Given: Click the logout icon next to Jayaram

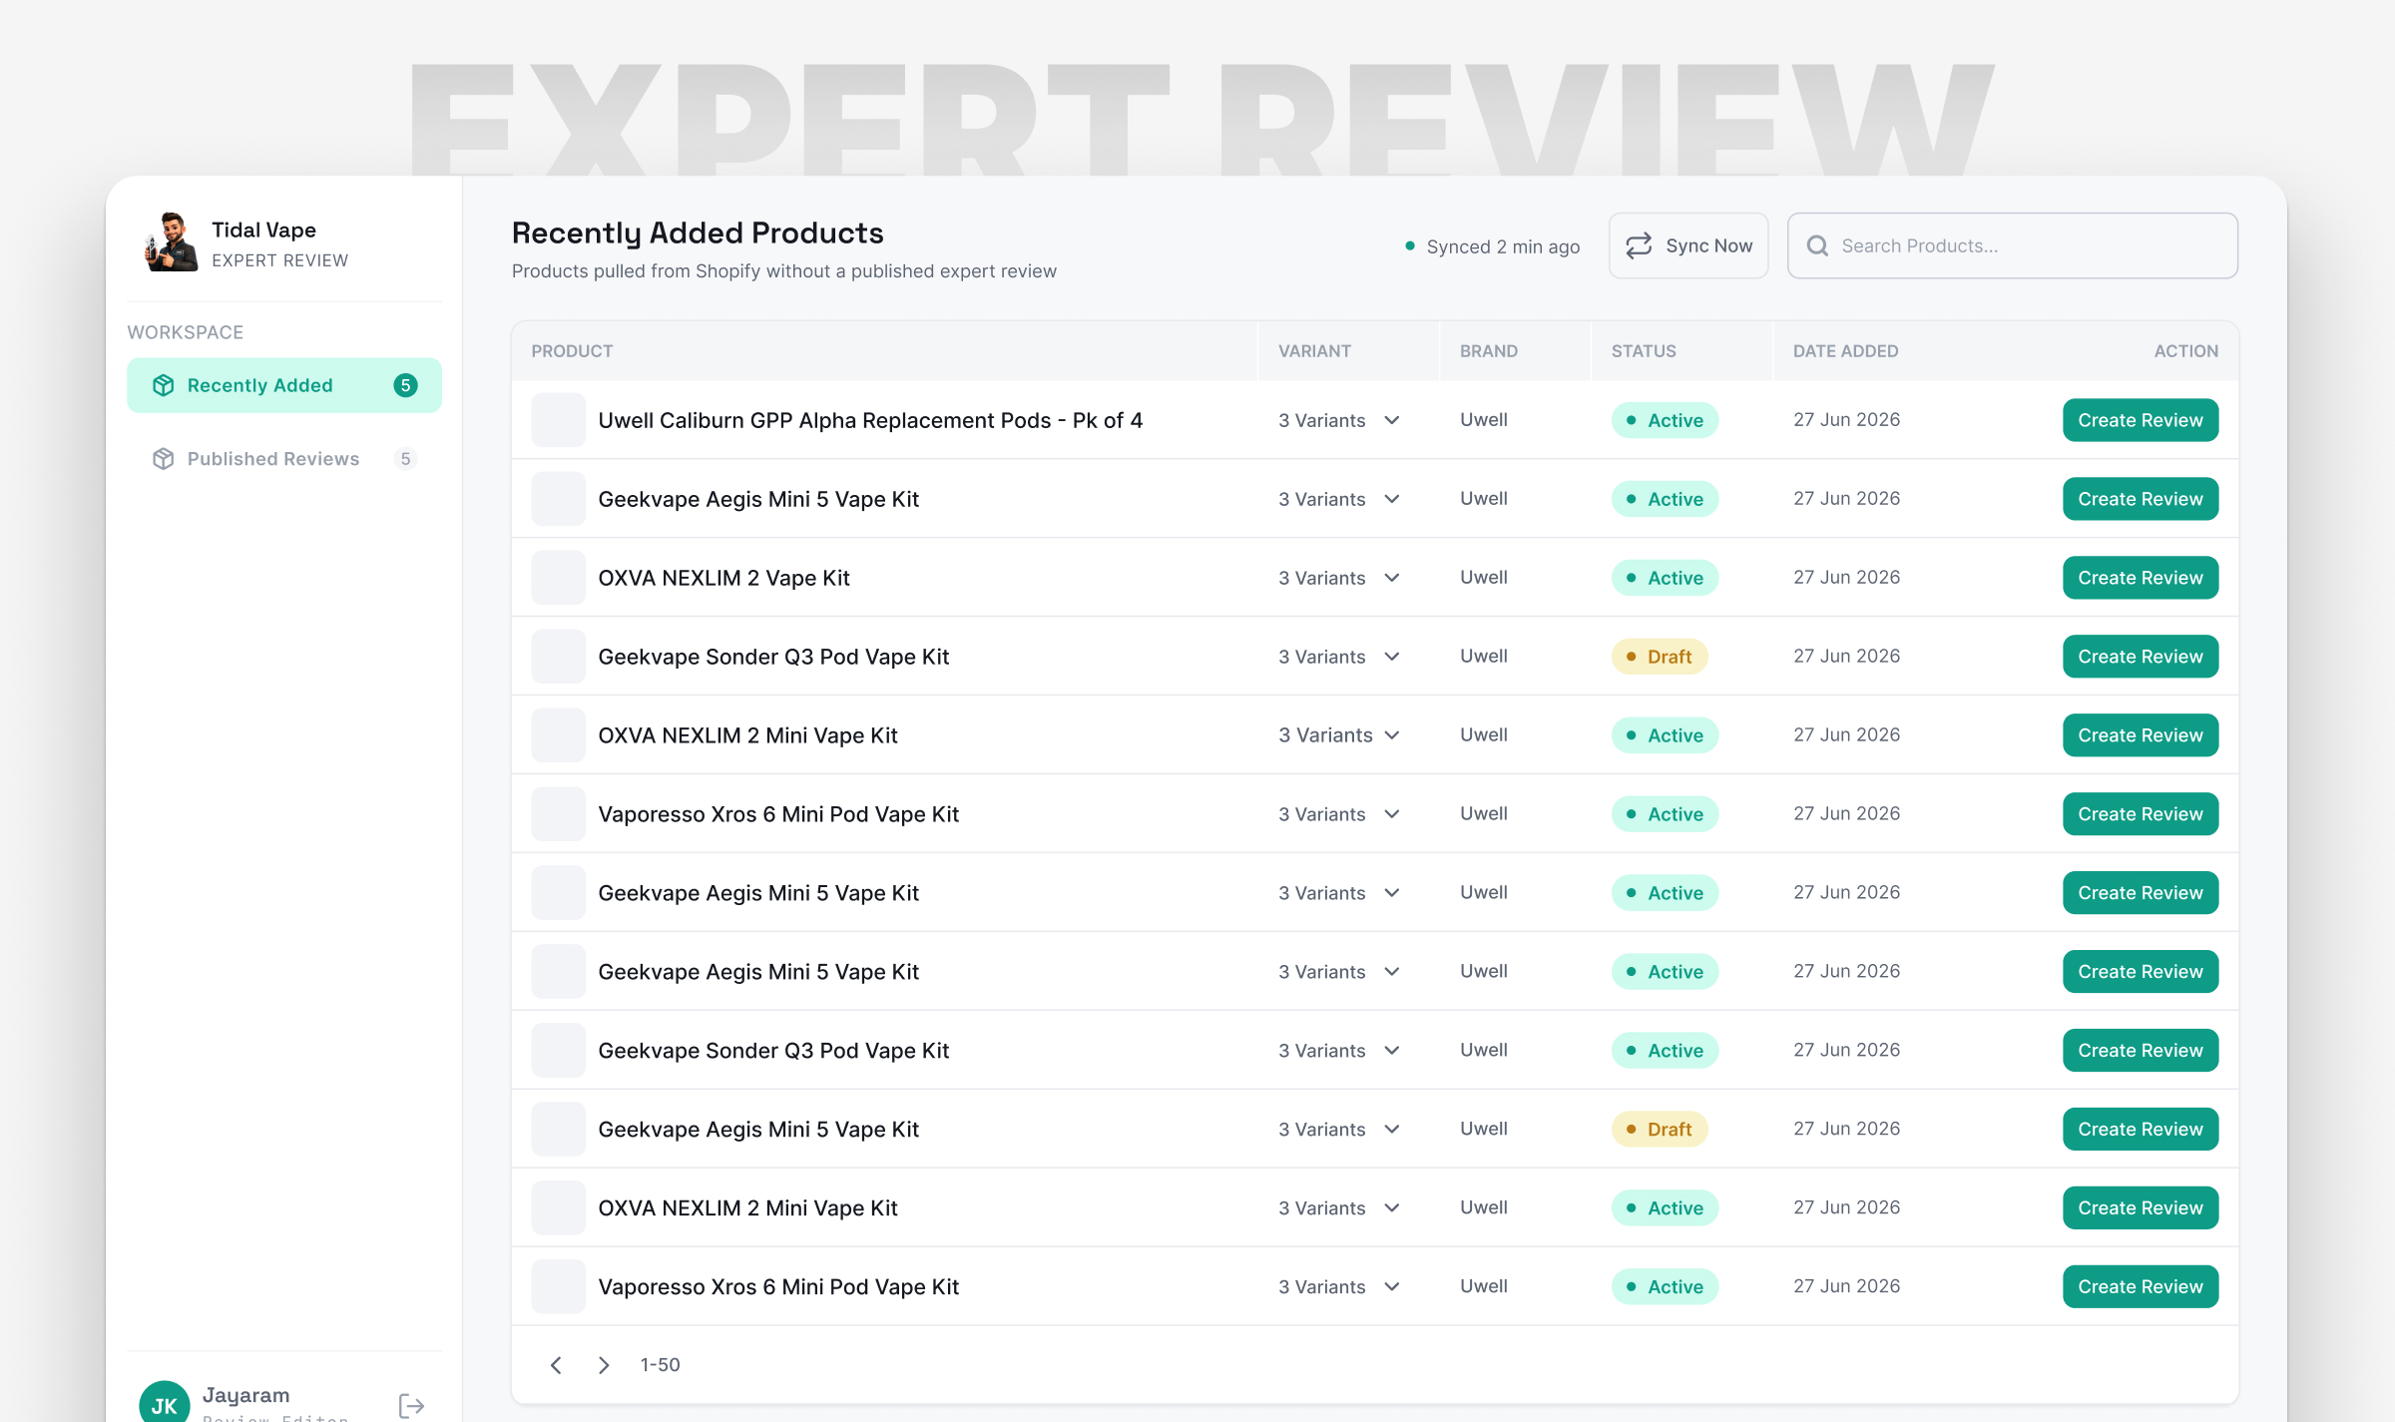Looking at the screenshot, I should point(411,1405).
